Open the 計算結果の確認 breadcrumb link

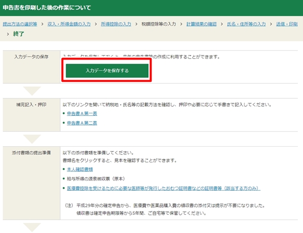(201, 24)
